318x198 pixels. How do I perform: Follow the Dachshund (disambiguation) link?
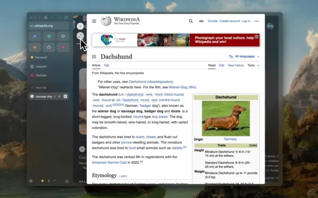coord(151,82)
